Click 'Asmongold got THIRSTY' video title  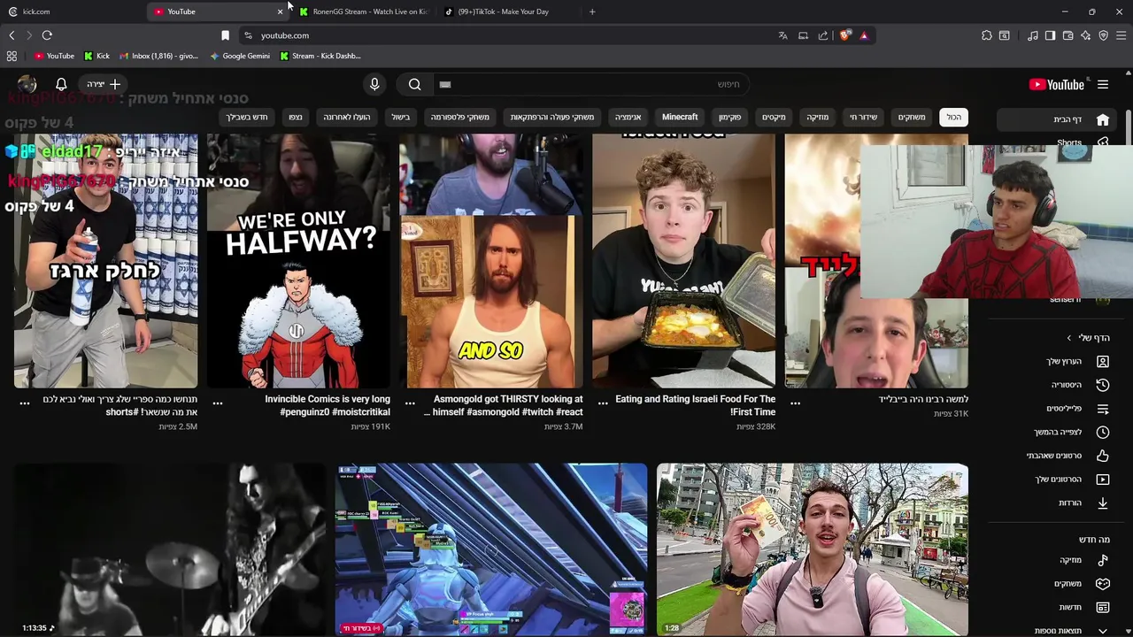504,405
